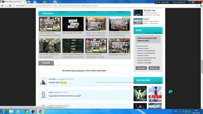Click the recorder camera snapshot icon

point(193,3)
